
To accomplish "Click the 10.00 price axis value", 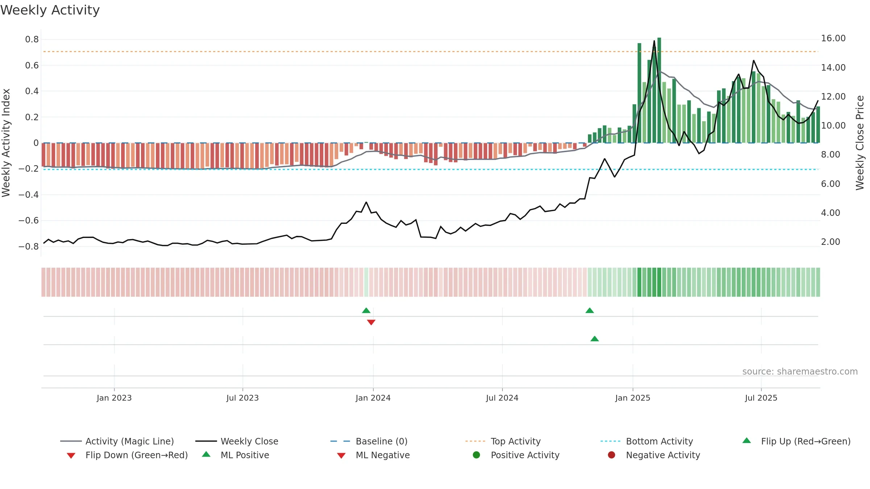I will [833, 126].
